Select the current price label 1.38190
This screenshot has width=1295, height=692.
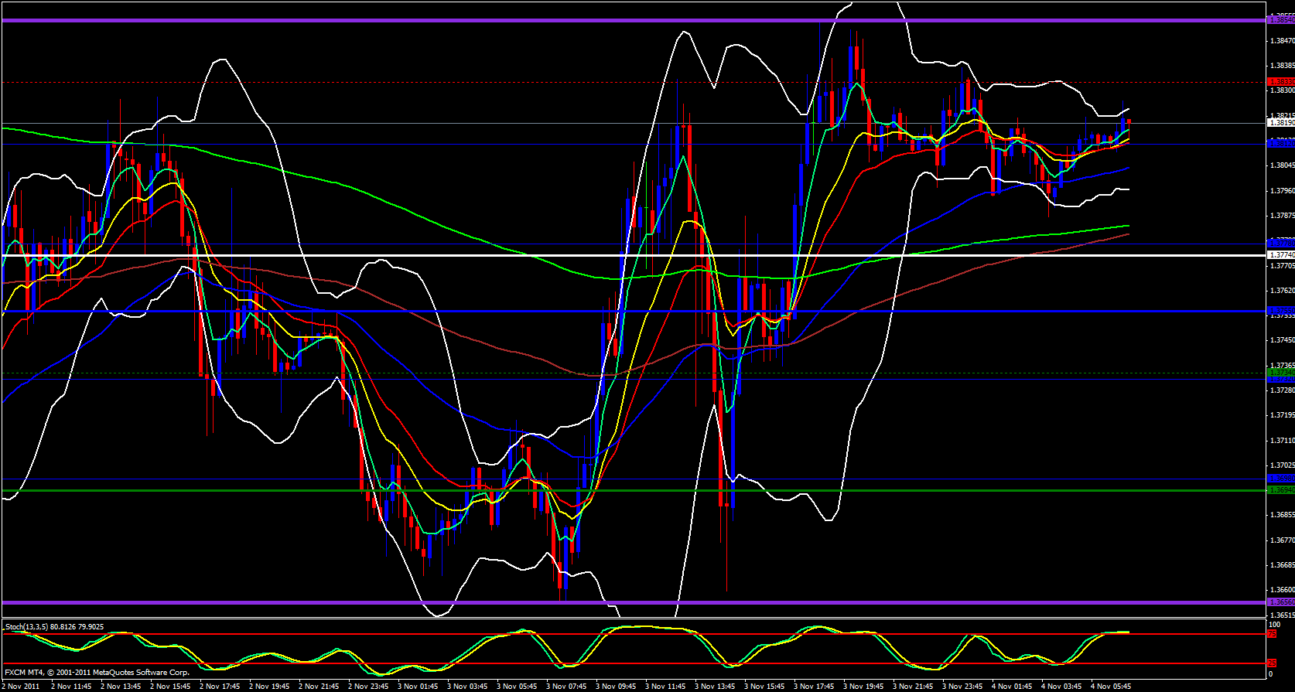tap(1280, 122)
